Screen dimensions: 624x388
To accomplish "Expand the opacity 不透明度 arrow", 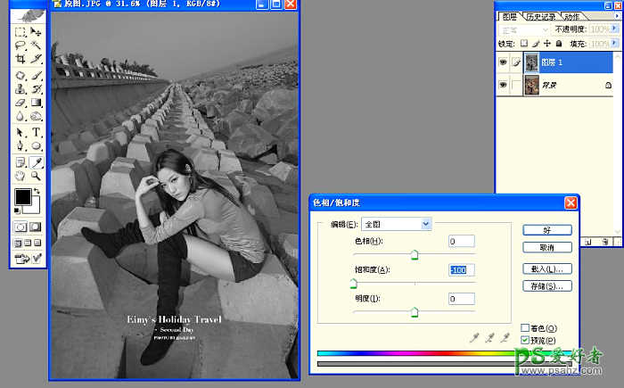I will coord(615,29).
